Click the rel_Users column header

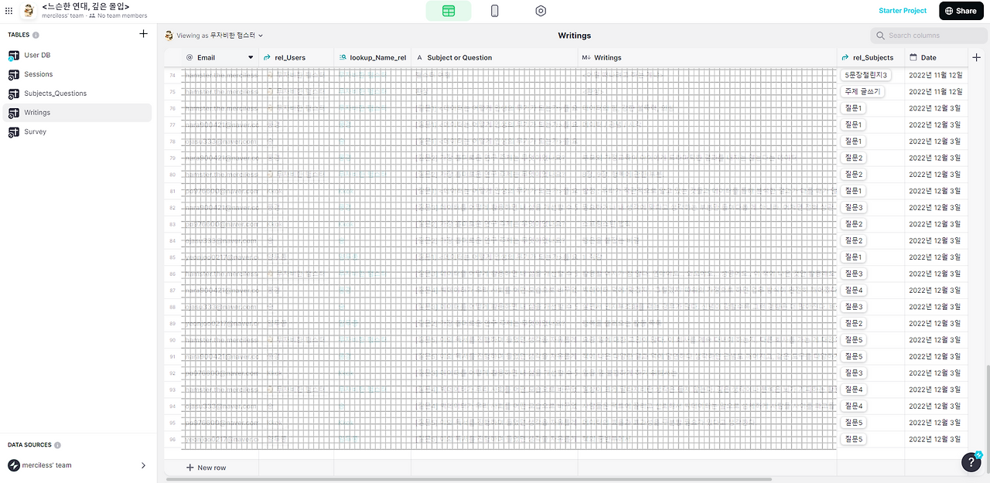[296, 57]
